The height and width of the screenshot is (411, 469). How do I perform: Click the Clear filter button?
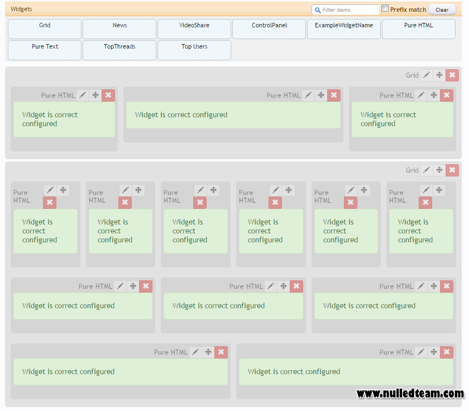pos(442,9)
